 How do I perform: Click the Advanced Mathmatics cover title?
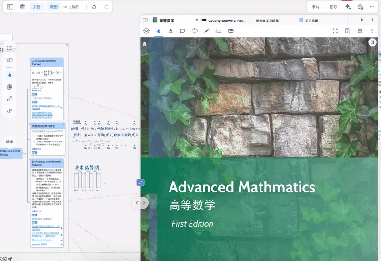click(242, 187)
